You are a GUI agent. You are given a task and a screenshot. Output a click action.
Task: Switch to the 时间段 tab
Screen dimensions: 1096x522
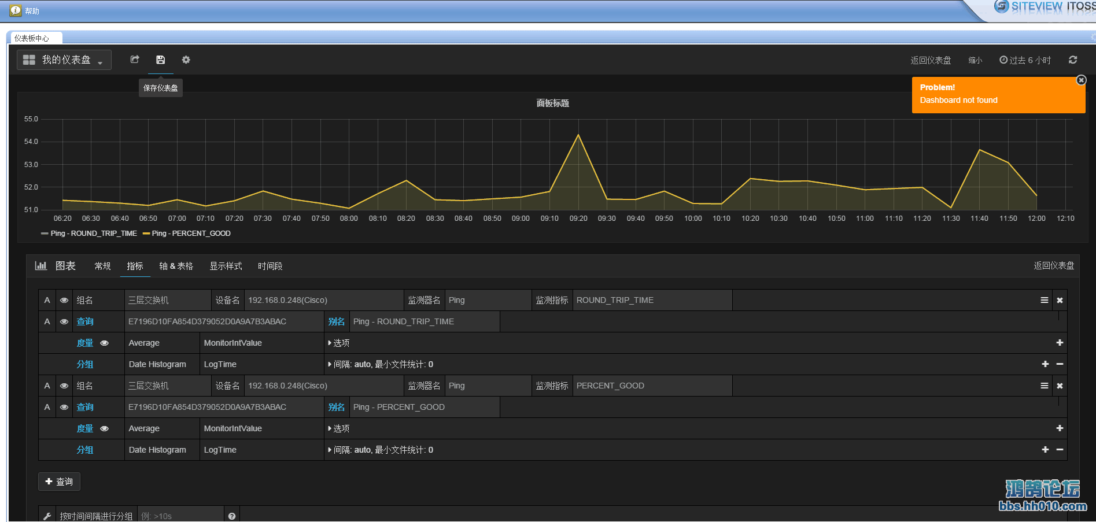[x=270, y=266]
